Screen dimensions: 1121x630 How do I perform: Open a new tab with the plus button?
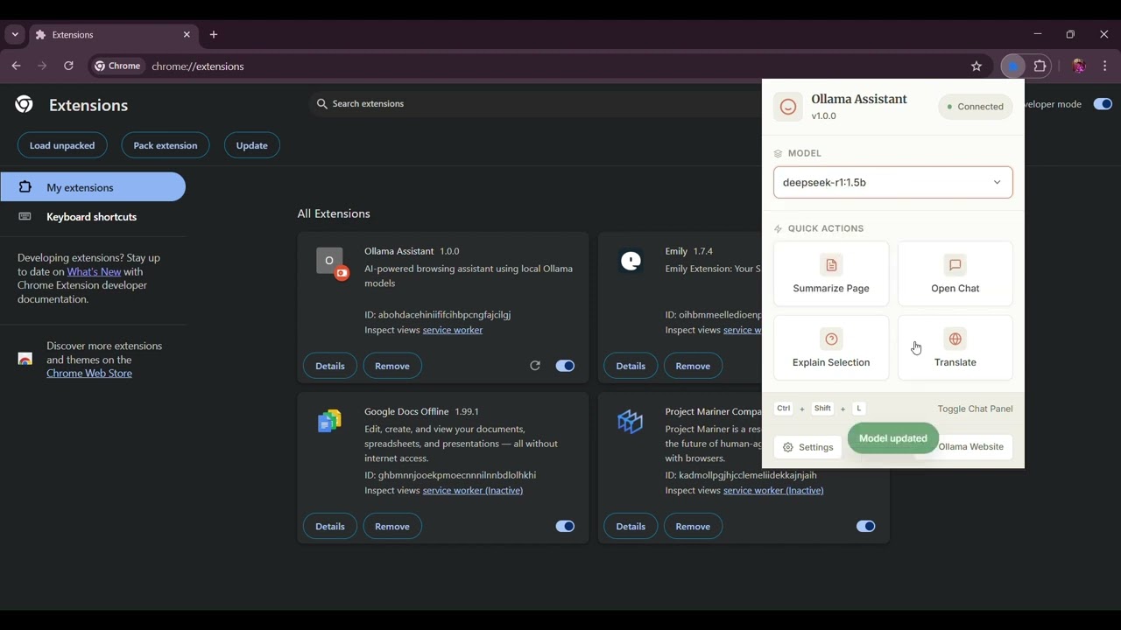click(x=214, y=35)
